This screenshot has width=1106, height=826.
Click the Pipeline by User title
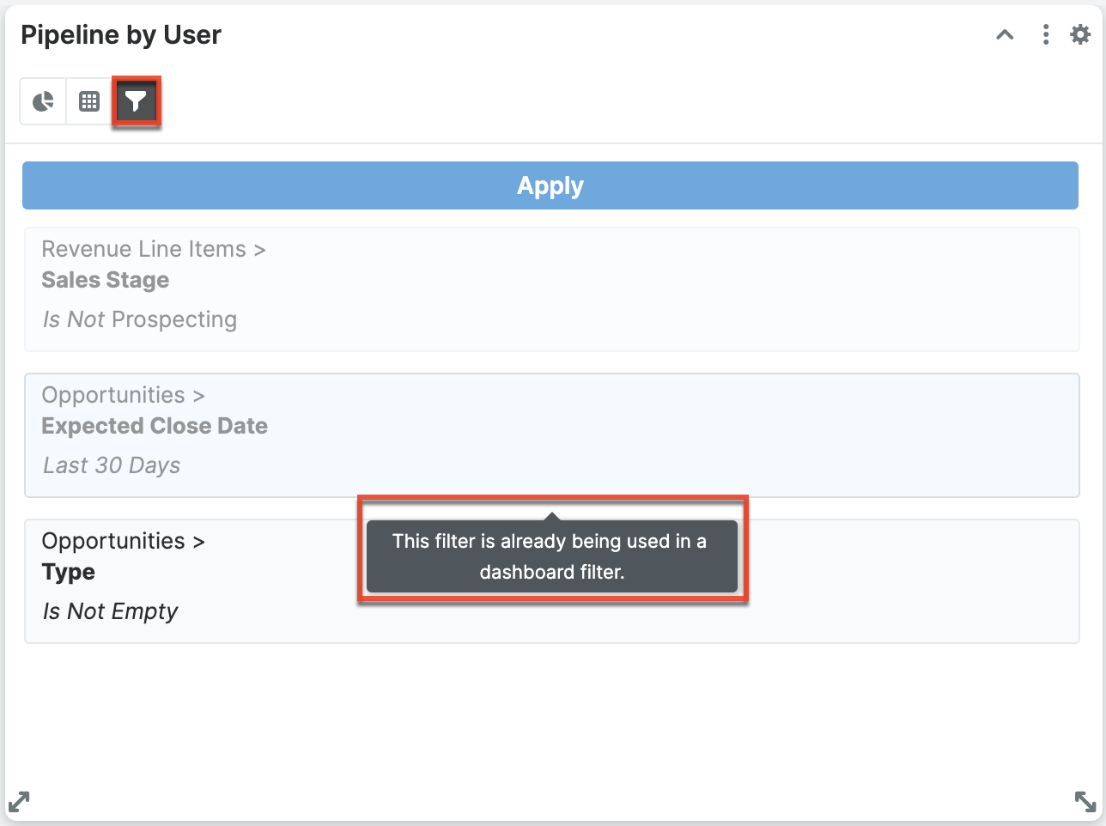tap(120, 34)
